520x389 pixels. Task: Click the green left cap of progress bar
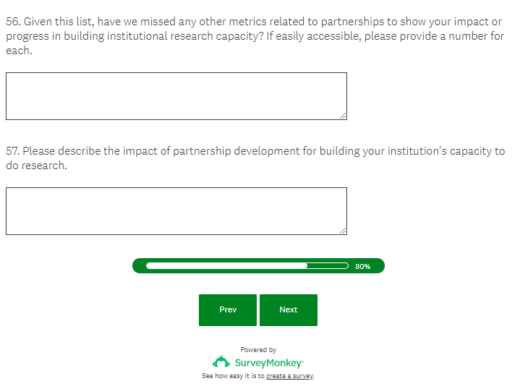coord(138,266)
